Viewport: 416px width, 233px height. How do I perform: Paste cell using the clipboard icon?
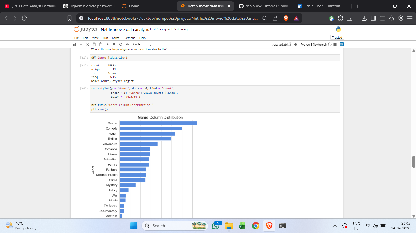pos(100,44)
